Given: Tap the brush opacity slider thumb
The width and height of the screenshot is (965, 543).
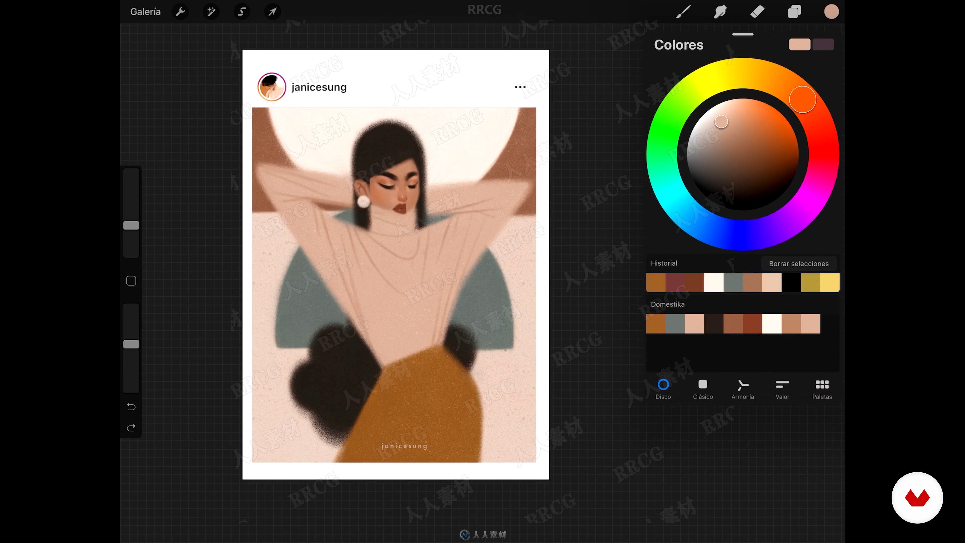Looking at the screenshot, I should tap(131, 344).
